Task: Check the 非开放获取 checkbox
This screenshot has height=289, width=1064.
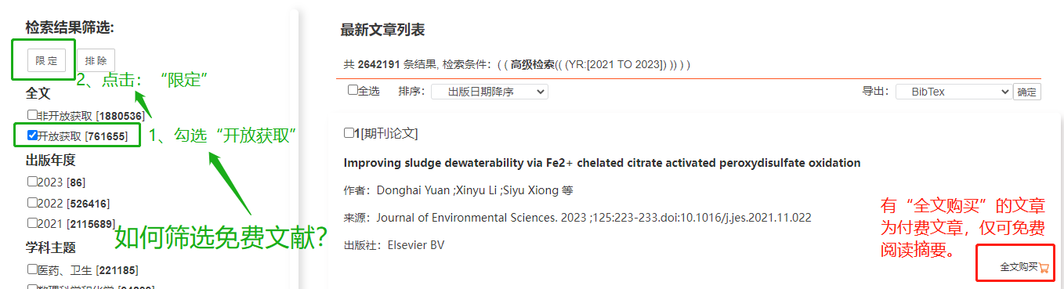Action: coord(32,115)
